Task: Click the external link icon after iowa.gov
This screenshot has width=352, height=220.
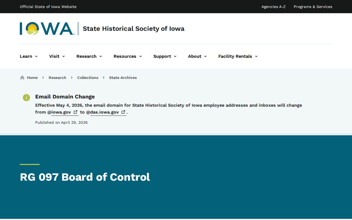Action: coord(75,112)
